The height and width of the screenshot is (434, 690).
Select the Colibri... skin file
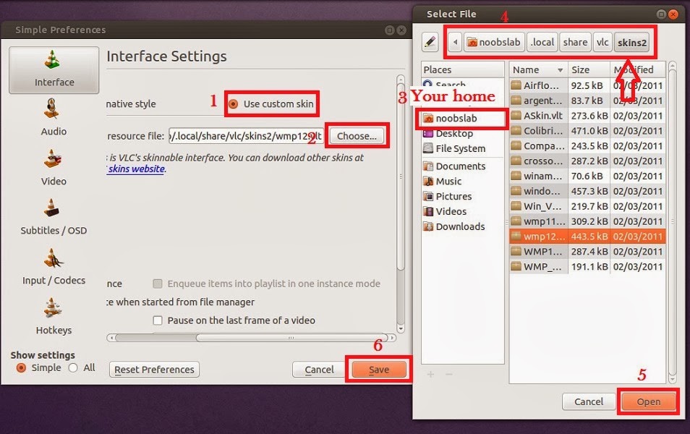pos(587,131)
